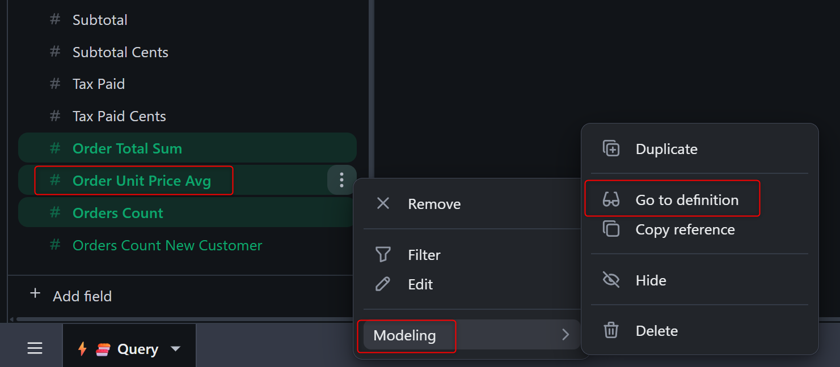Choose Copy reference from the submenu
This screenshot has width=840, height=367.
tap(685, 229)
